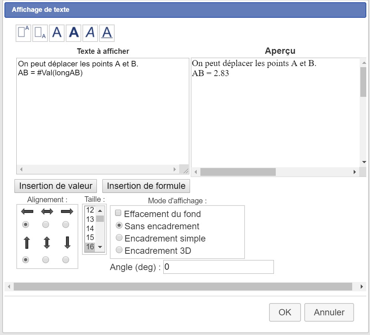This screenshot has height=335, width=370.
Task: Click the subscript text icon
Action: point(40,33)
